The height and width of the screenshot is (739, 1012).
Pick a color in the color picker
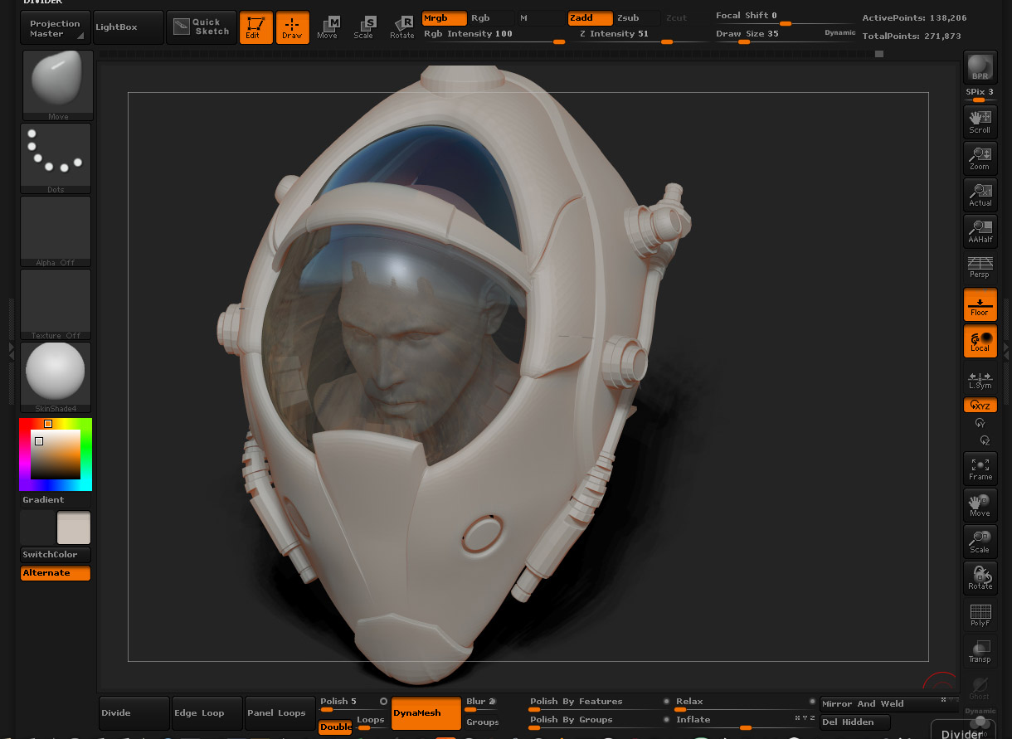[x=56, y=455]
